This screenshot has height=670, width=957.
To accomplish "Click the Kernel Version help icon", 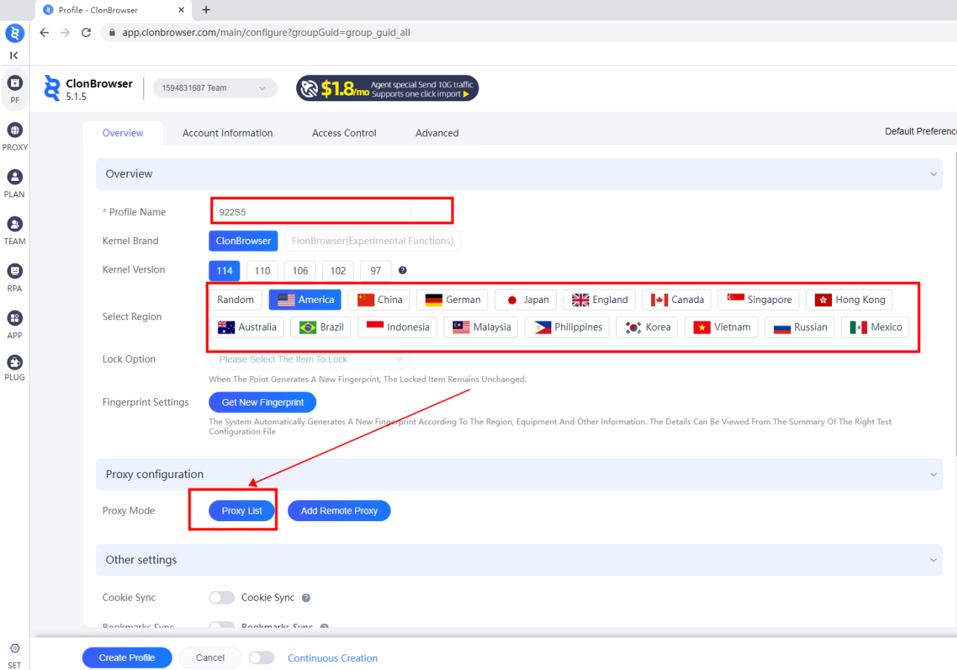I will pyautogui.click(x=403, y=270).
